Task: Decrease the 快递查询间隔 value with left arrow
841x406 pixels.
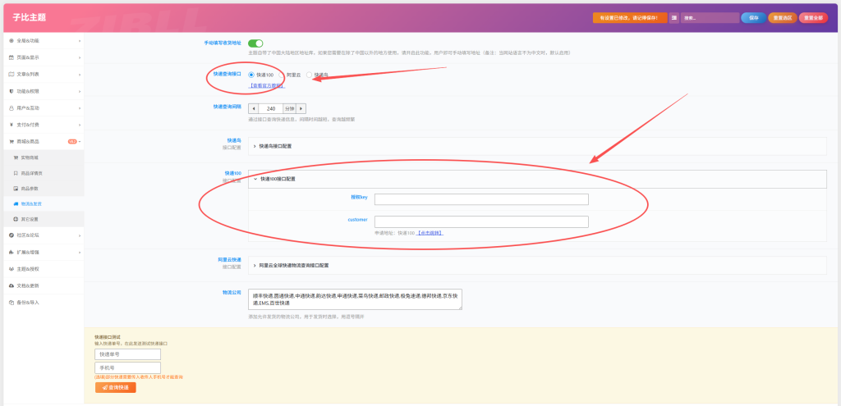Action: click(253, 109)
